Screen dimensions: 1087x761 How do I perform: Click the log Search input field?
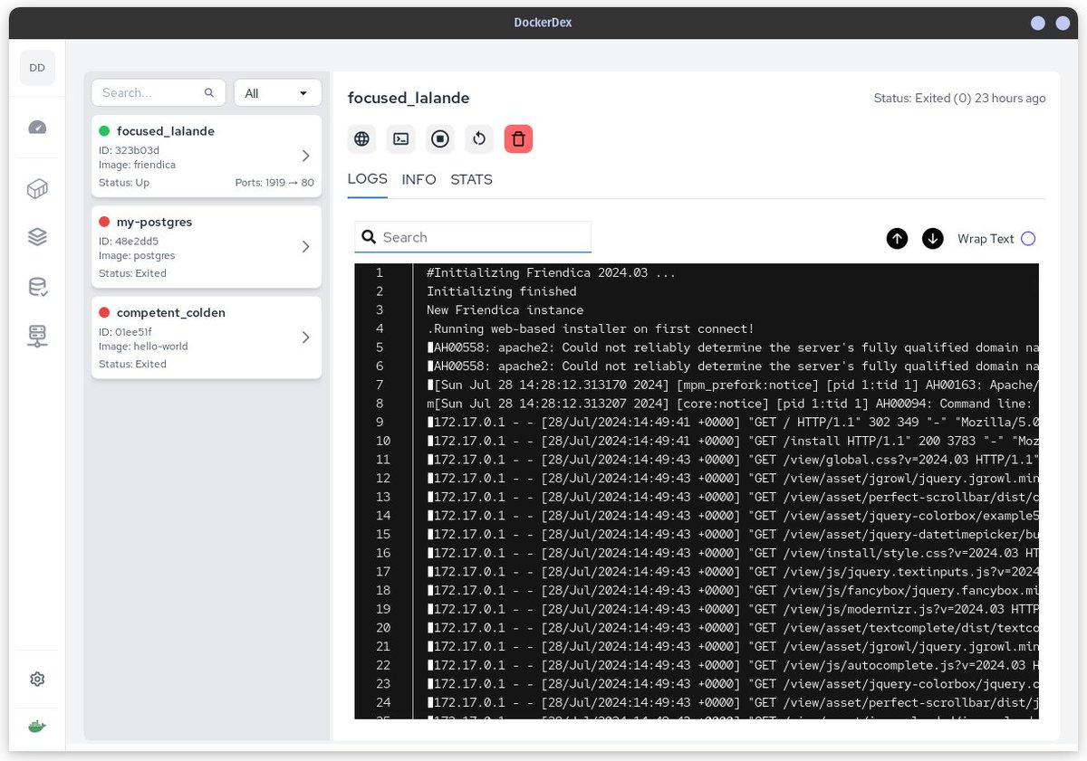(x=473, y=237)
